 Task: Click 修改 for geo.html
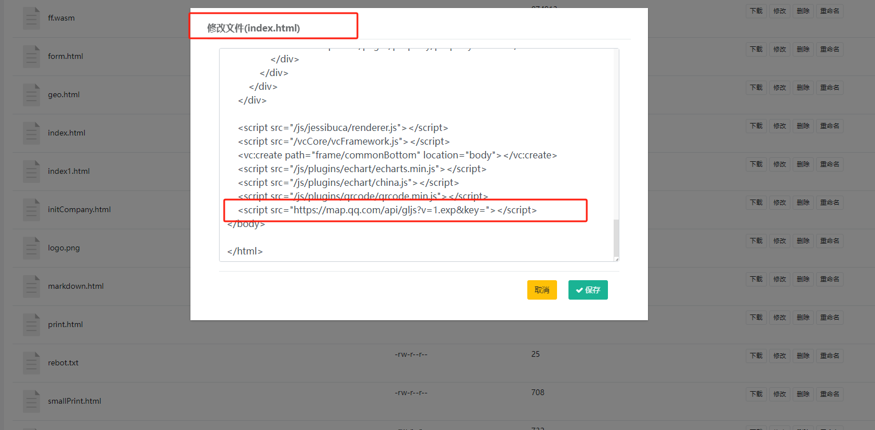click(779, 87)
